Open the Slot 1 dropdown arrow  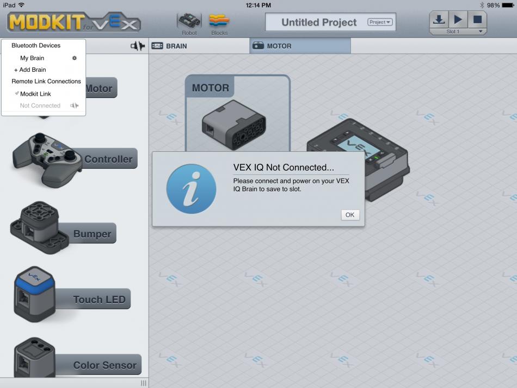(x=481, y=32)
